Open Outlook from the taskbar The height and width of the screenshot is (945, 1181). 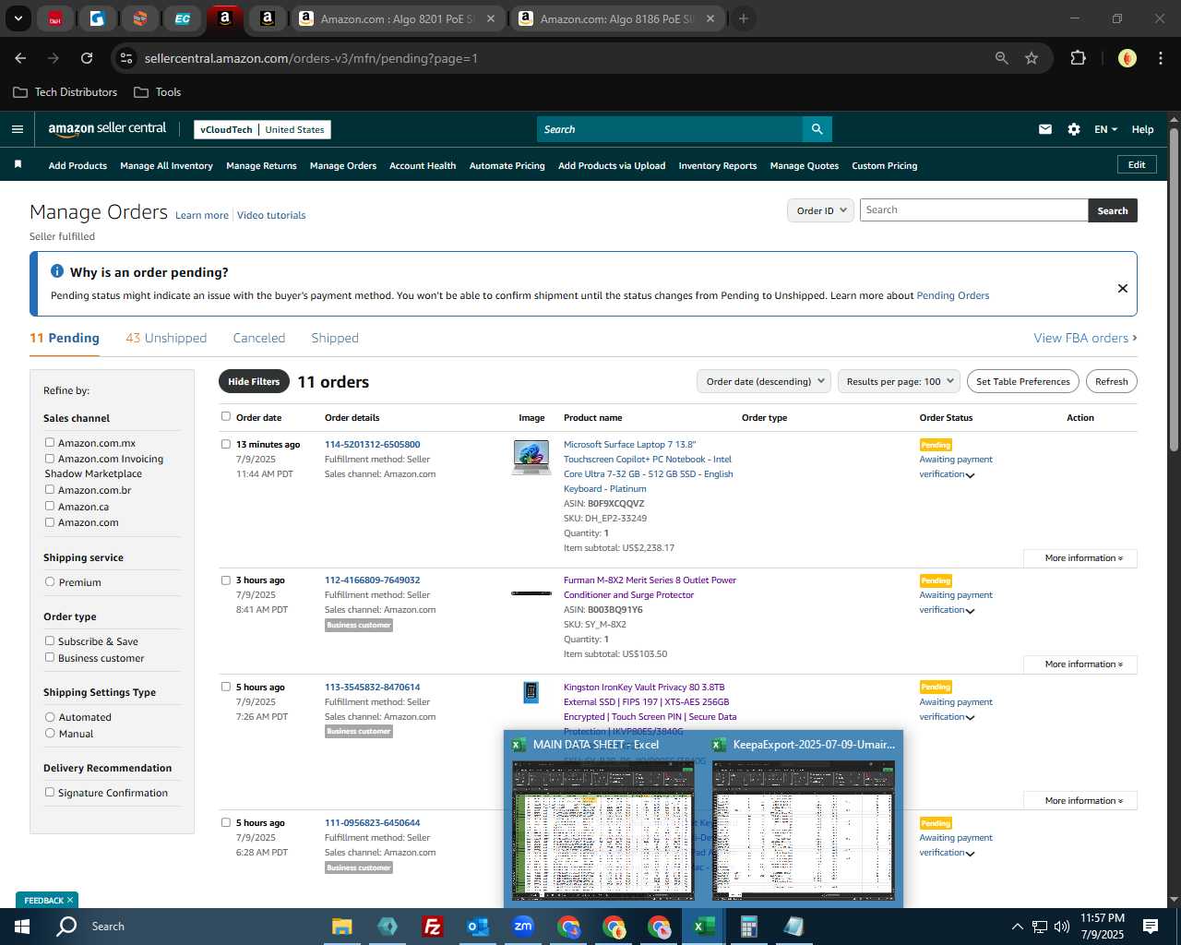[477, 927]
